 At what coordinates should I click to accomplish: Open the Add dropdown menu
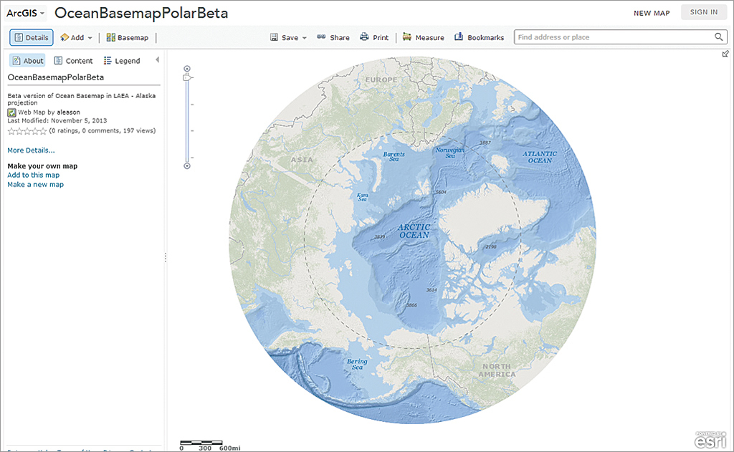click(76, 37)
